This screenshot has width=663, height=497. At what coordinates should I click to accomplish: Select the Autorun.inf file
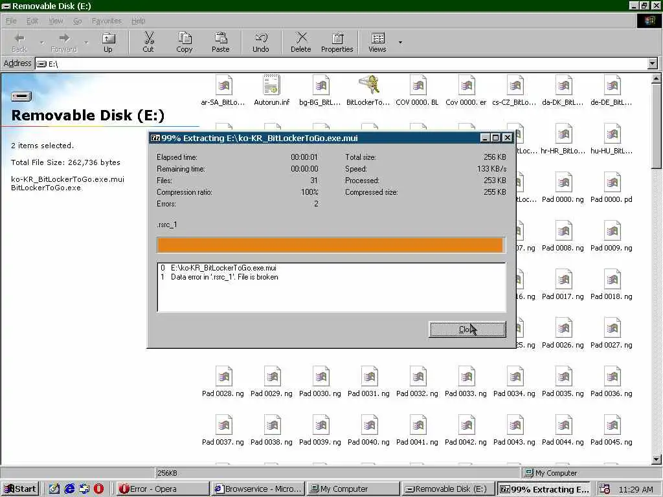coord(271,90)
